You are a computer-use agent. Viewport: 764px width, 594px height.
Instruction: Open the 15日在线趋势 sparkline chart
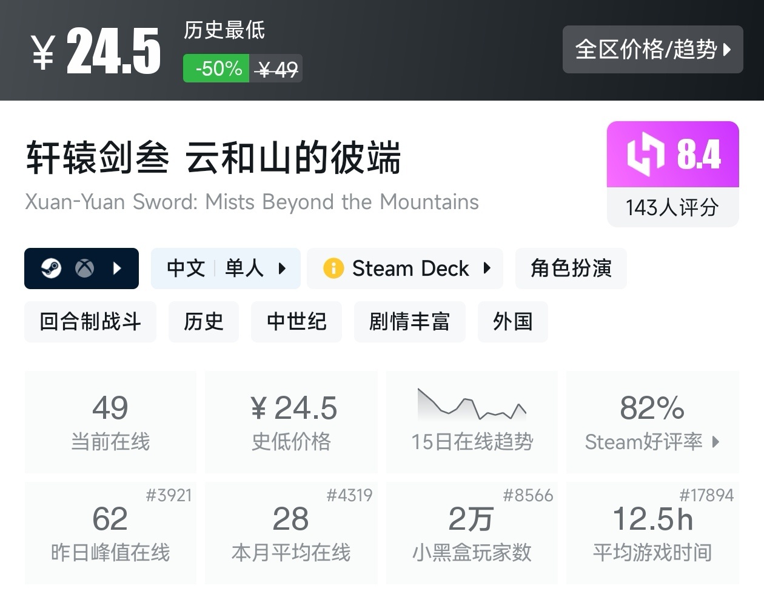pyautogui.click(x=472, y=405)
